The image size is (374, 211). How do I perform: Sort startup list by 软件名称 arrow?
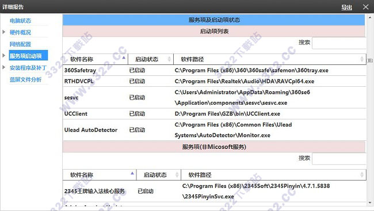tap(124, 57)
